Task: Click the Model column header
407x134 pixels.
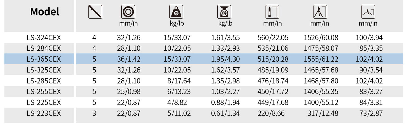Action: click(x=45, y=12)
